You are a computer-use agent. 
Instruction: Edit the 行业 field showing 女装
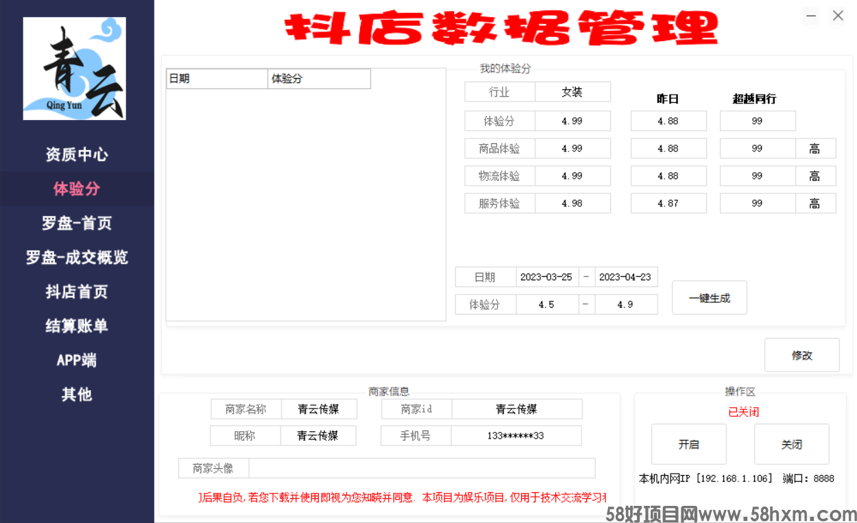(572, 92)
